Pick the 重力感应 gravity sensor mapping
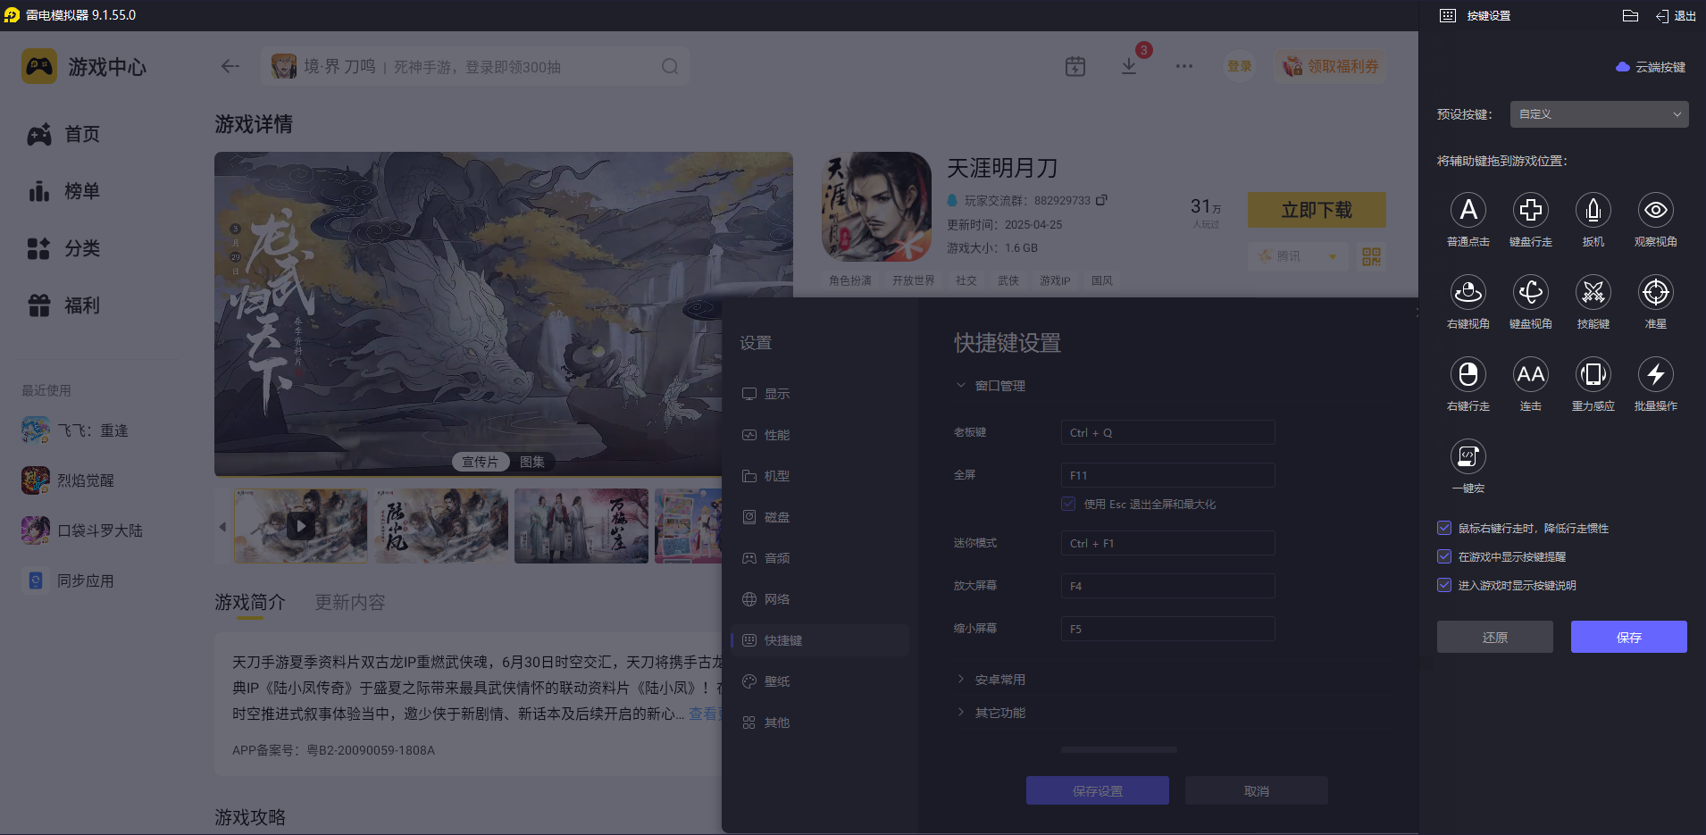 (1593, 376)
